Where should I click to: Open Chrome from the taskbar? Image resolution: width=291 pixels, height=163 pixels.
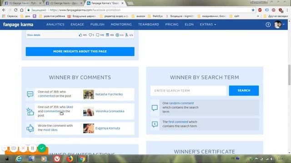(82, 159)
